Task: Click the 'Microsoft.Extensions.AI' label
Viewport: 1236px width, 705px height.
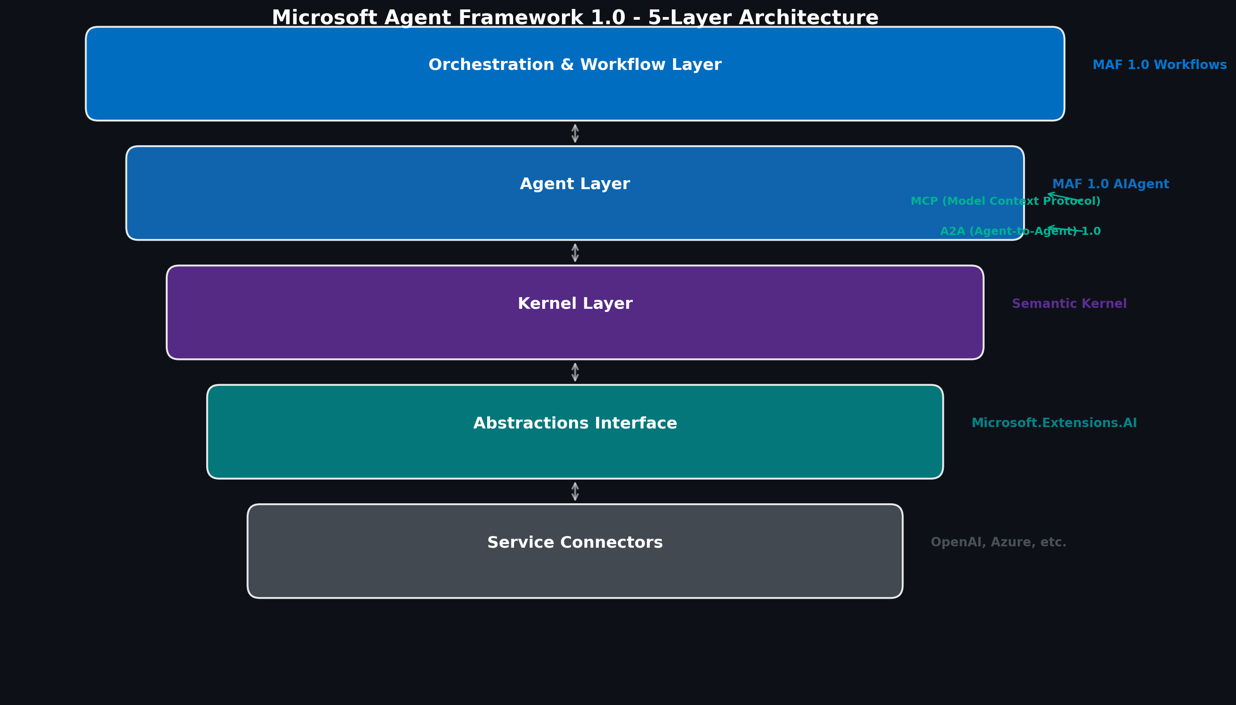Action: [1054, 423]
